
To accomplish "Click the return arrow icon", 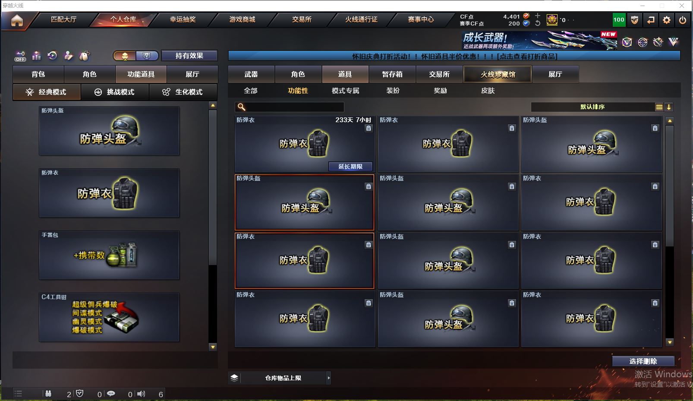I will tap(651, 20).
